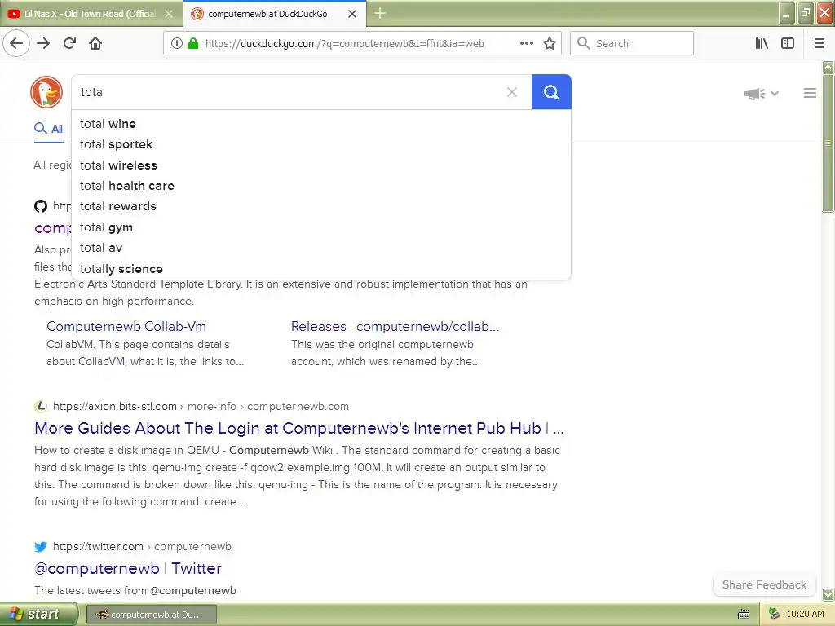Open the Firefox home page
Viewport: 835px width, 626px height.
coord(95,43)
